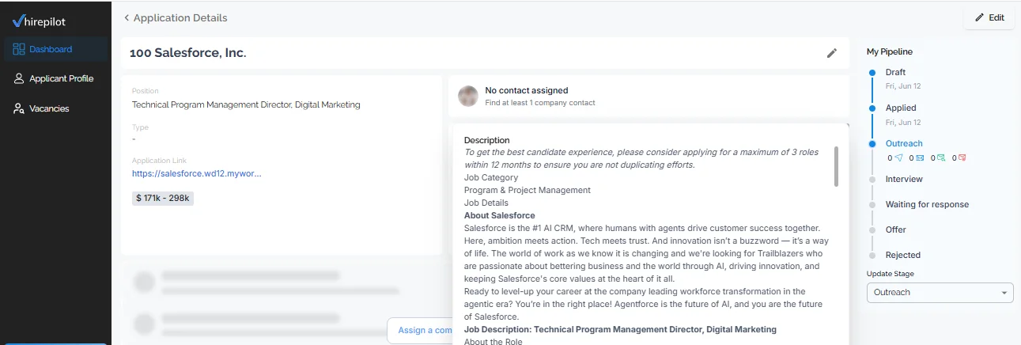Select the Waiting for response stage

(x=927, y=204)
